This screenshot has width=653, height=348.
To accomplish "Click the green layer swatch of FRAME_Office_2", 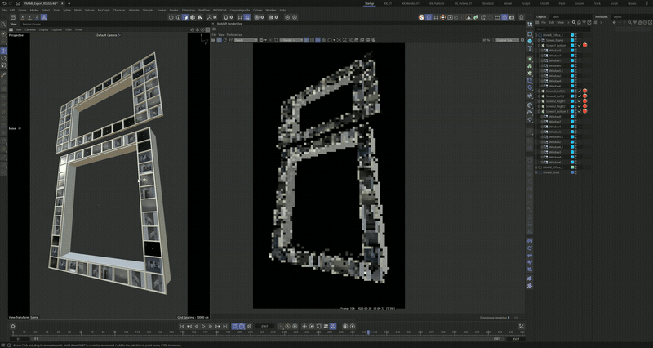I will click(572, 167).
